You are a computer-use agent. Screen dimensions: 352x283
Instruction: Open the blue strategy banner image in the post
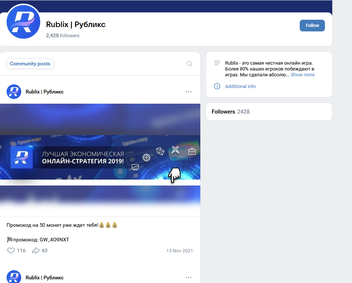pyautogui.click(x=100, y=157)
